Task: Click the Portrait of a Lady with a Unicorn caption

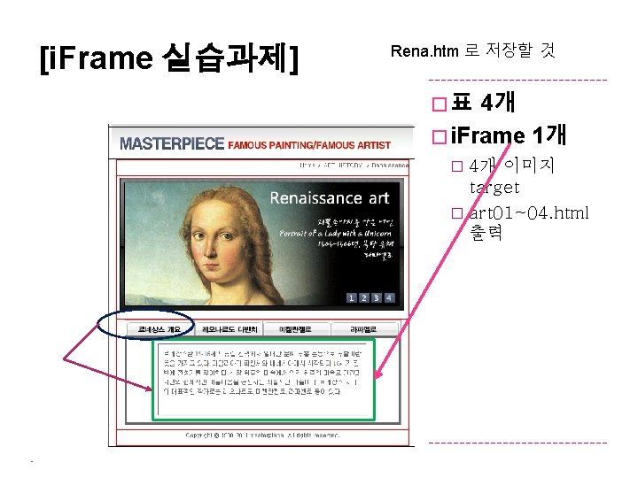Action: [335, 234]
